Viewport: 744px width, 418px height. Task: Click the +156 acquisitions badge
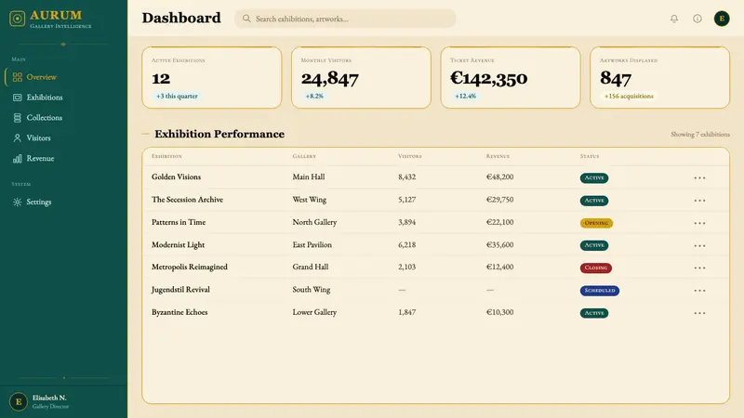629,96
